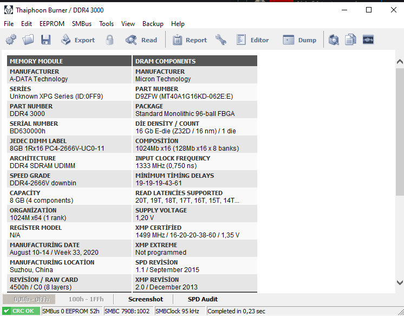Select the 19-19-19-43-61 timing delays value
The image size is (404, 316).
pyautogui.click(x=159, y=183)
